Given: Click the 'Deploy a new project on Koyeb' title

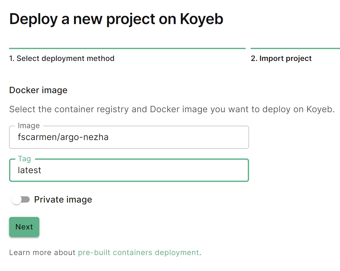Looking at the screenshot, I should coord(116,19).
